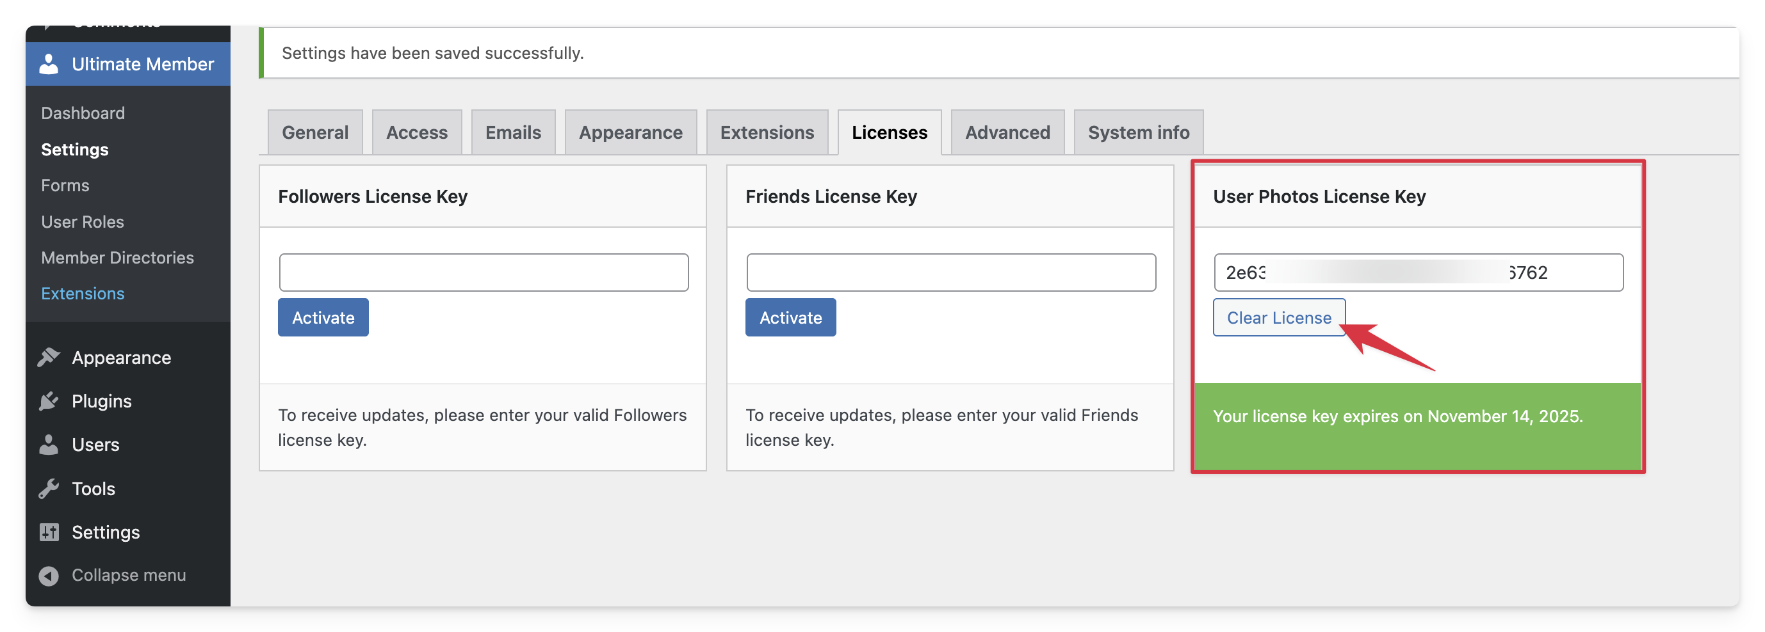Open Ultimate Member Settings submenu item

[x=75, y=149]
